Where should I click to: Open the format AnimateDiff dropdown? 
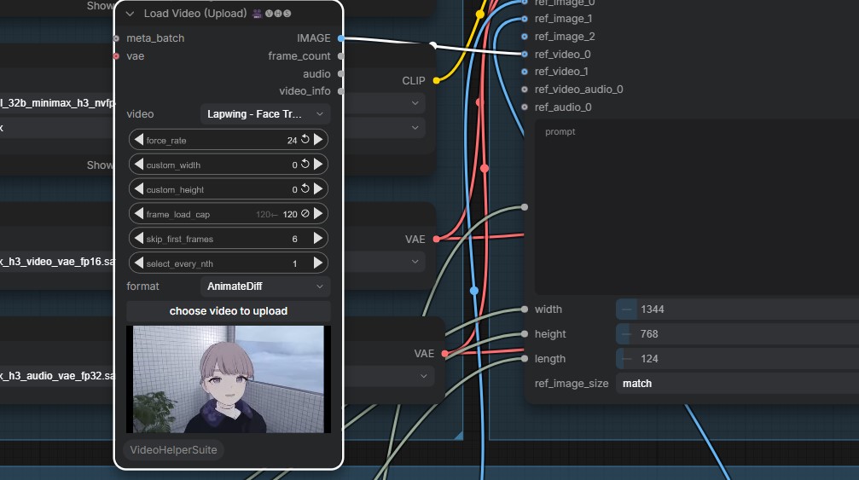coord(265,286)
